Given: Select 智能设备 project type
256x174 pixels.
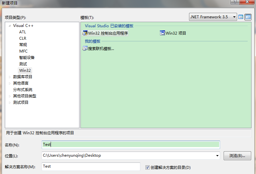Looking at the screenshot, I should click(27, 57).
